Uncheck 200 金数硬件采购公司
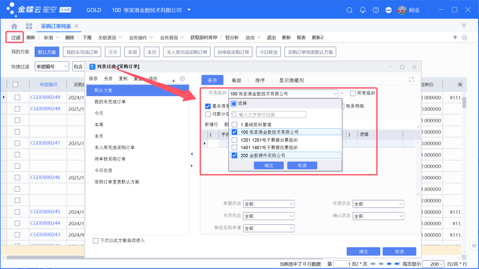479x269 pixels. [234, 156]
